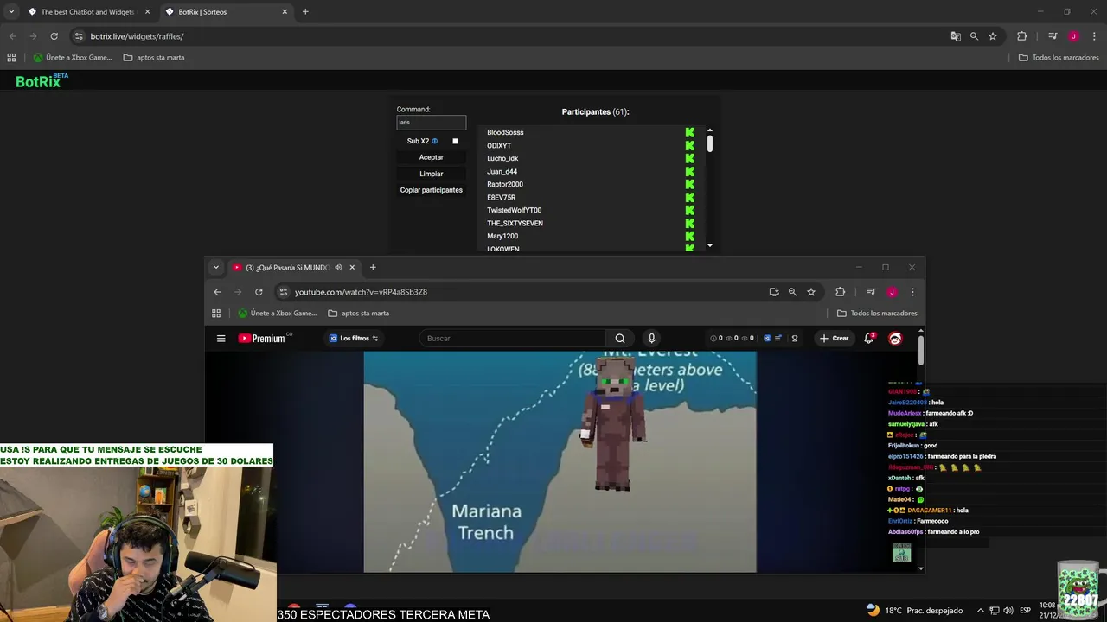The image size is (1107, 622).
Task: Close the 'The best ChatBot and Widgets' tab
Action: [147, 12]
